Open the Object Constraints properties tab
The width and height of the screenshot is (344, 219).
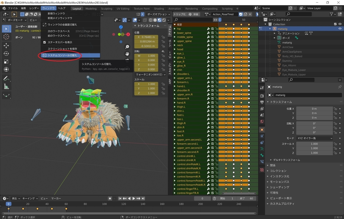coord(262,142)
